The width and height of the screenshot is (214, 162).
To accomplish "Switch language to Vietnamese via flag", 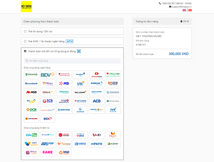I will click(x=190, y=10).
